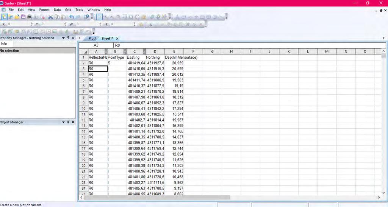Expand the view toolbar overflow options

click(x=170, y=18)
